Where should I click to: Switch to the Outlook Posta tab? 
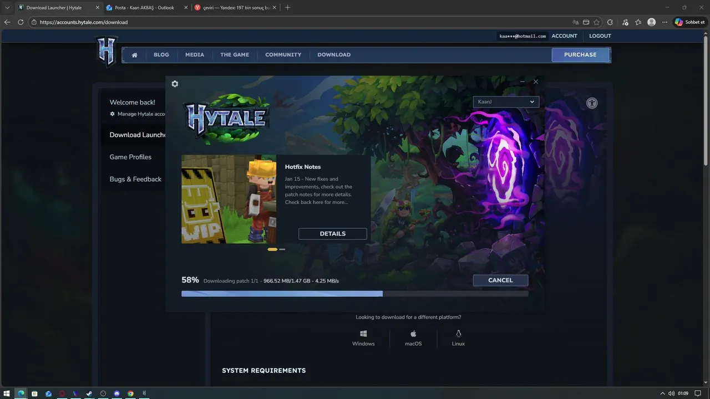[x=146, y=8]
